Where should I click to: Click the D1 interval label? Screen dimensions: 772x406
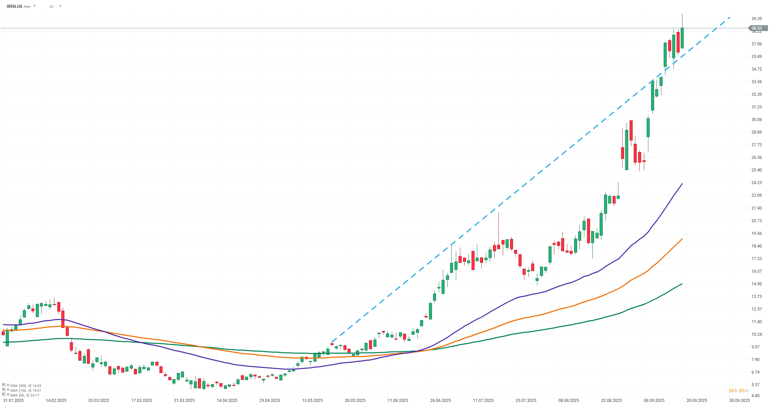coord(52,6)
